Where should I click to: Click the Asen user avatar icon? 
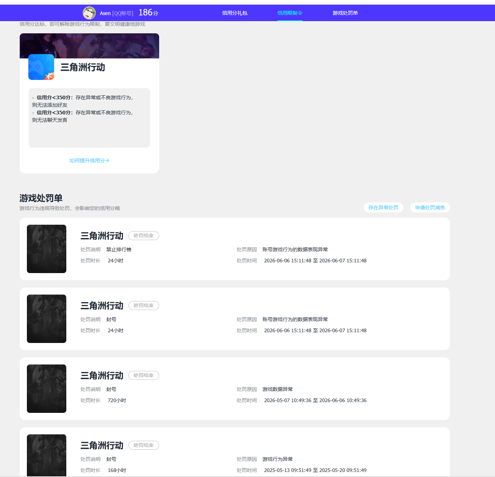click(x=89, y=13)
